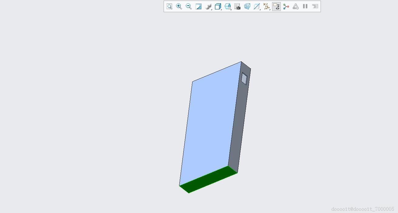398x213 pixels.
Task: Toggle the Spin Center icon
Action: [x=286, y=6]
